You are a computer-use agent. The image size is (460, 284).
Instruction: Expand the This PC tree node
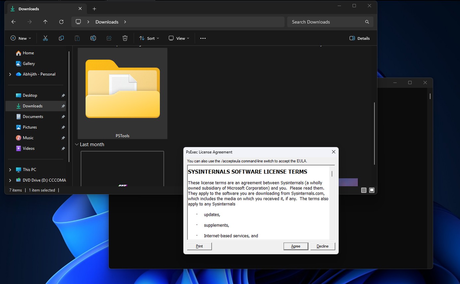(10, 169)
